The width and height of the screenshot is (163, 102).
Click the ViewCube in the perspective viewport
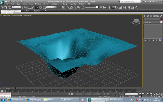pos(136,21)
